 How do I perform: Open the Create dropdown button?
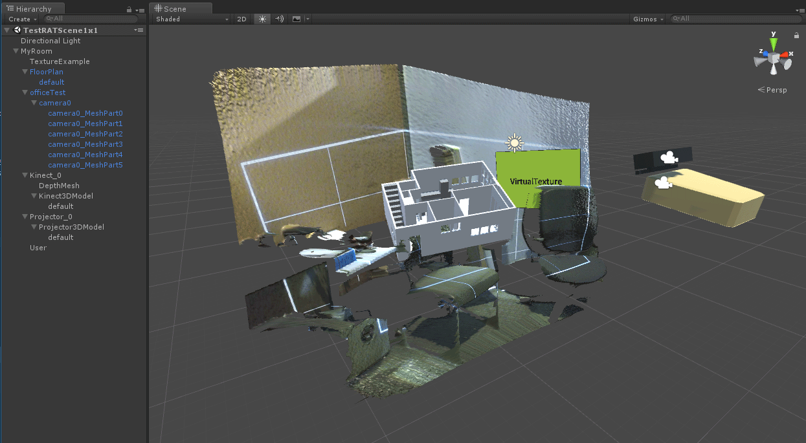click(x=22, y=19)
